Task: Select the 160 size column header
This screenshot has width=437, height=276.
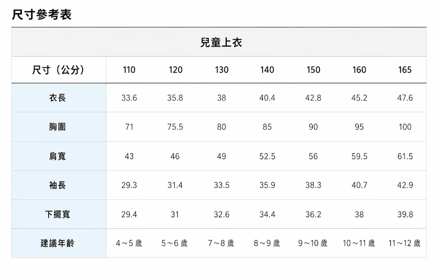Action: pos(359,70)
